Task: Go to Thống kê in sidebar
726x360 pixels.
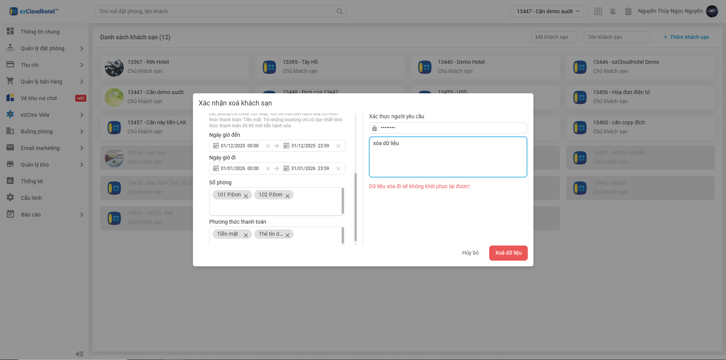Action: pos(32,181)
